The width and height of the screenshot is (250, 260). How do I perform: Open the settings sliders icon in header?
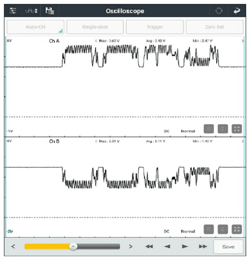coord(13,11)
